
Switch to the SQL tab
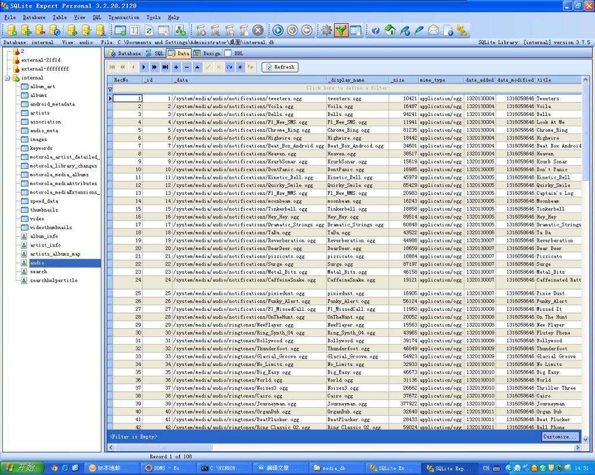coord(155,53)
